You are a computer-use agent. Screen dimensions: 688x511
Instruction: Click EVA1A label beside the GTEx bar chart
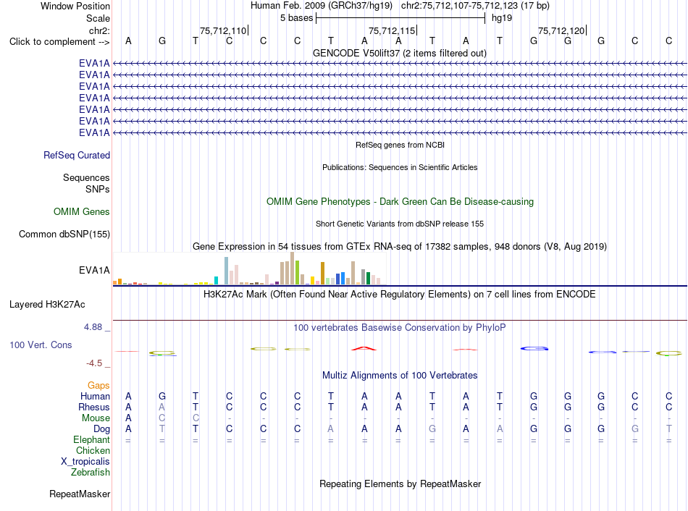(x=94, y=270)
